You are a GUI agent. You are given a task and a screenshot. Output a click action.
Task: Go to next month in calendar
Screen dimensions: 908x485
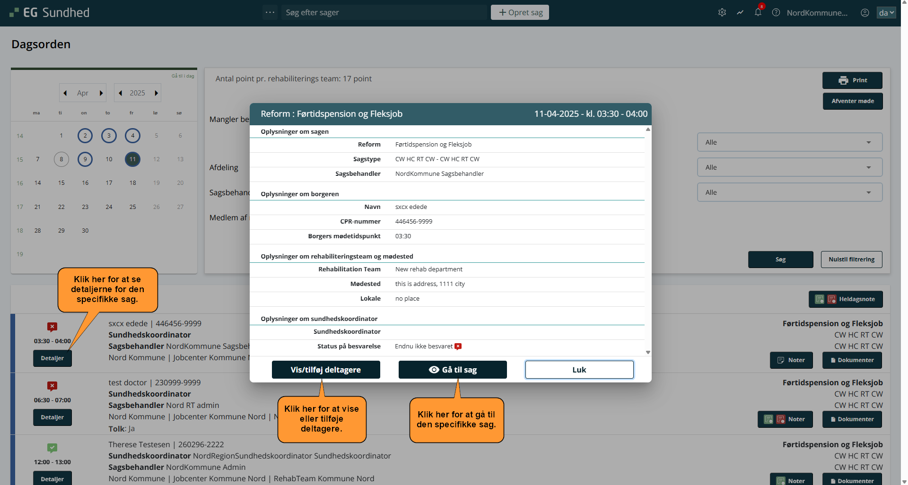(101, 93)
